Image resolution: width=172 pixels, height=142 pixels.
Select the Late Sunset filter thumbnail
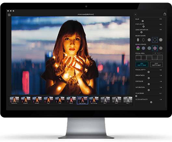click(83, 100)
